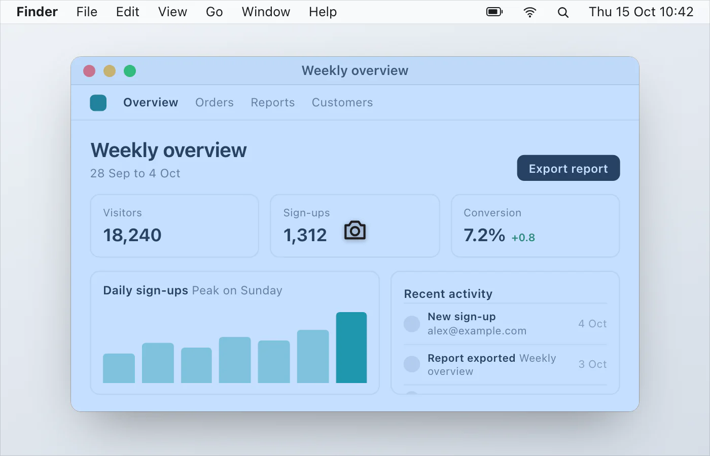Screen dimensions: 710x456
Task: Click the dark teal Sunday bar
Action: (x=351, y=348)
